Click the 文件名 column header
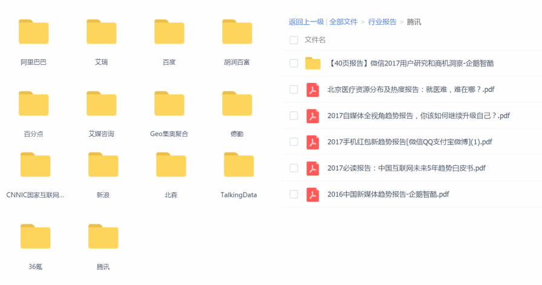The width and height of the screenshot is (542, 285). [315, 40]
